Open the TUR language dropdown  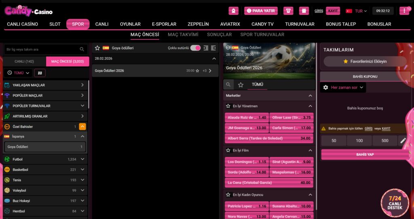pos(357,11)
